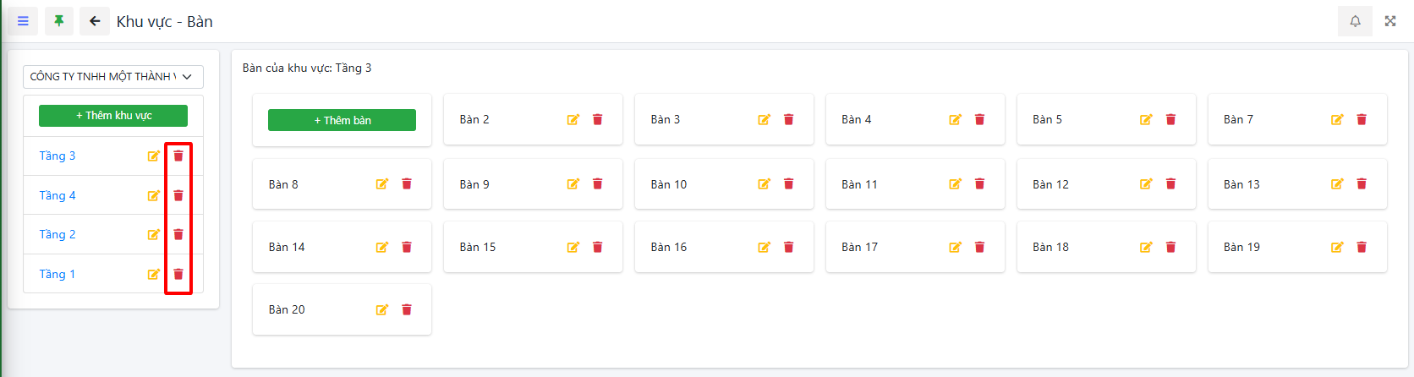Edit table Bàn 16

click(x=765, y=247)
